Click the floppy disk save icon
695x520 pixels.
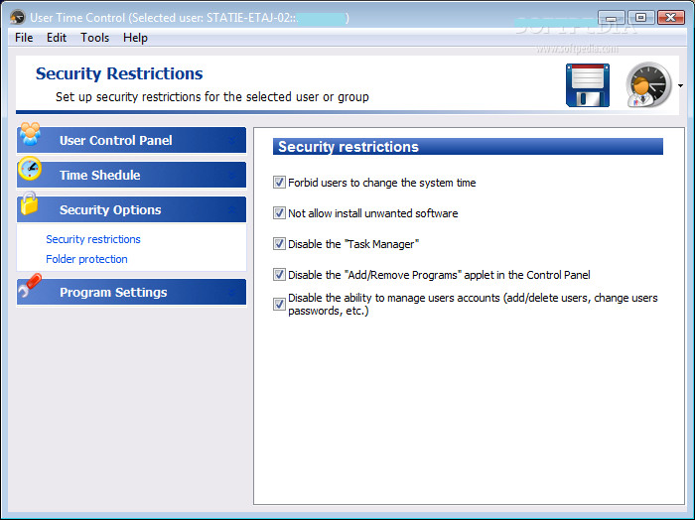[x=588, y=85]
